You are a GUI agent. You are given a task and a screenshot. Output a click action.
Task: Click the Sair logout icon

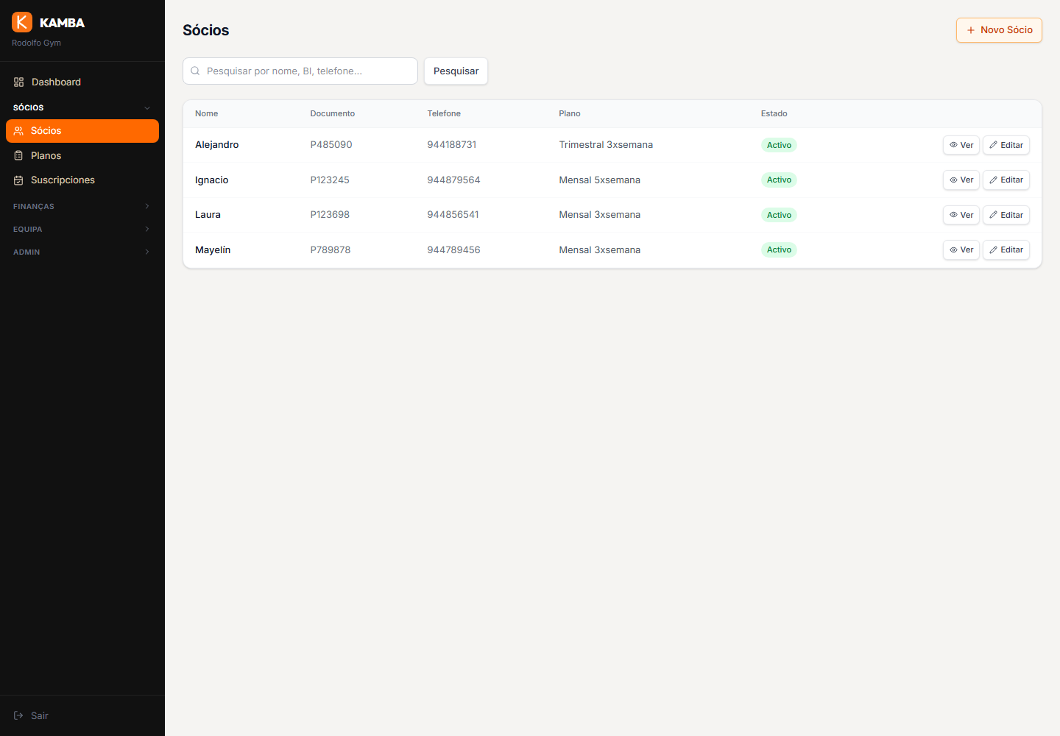[18, 715]
